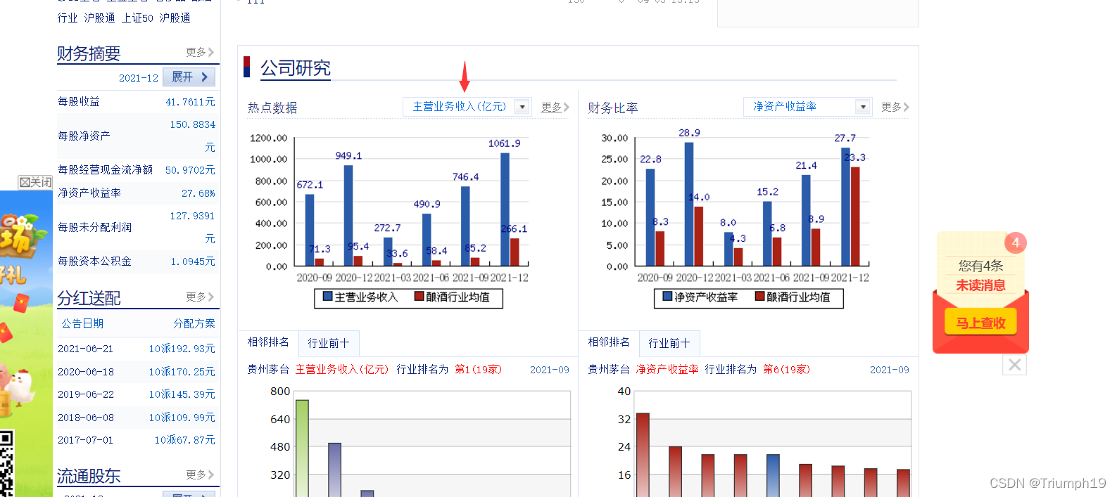Screen dimensions: 1117x497
Task: Click the 2021-12 report date label
Action: click(x=139, y=78)
